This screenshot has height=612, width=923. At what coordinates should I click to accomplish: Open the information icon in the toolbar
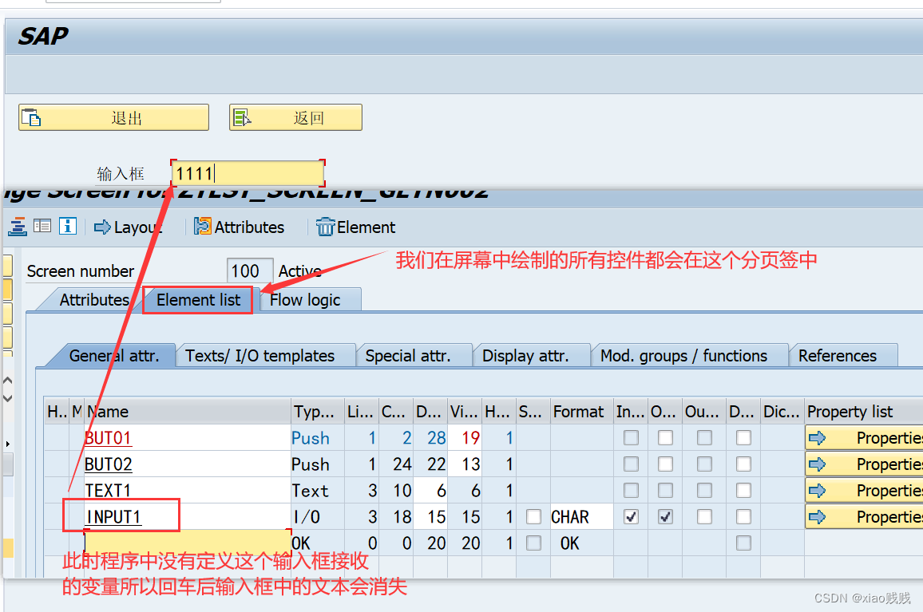[x=67, y=227]
